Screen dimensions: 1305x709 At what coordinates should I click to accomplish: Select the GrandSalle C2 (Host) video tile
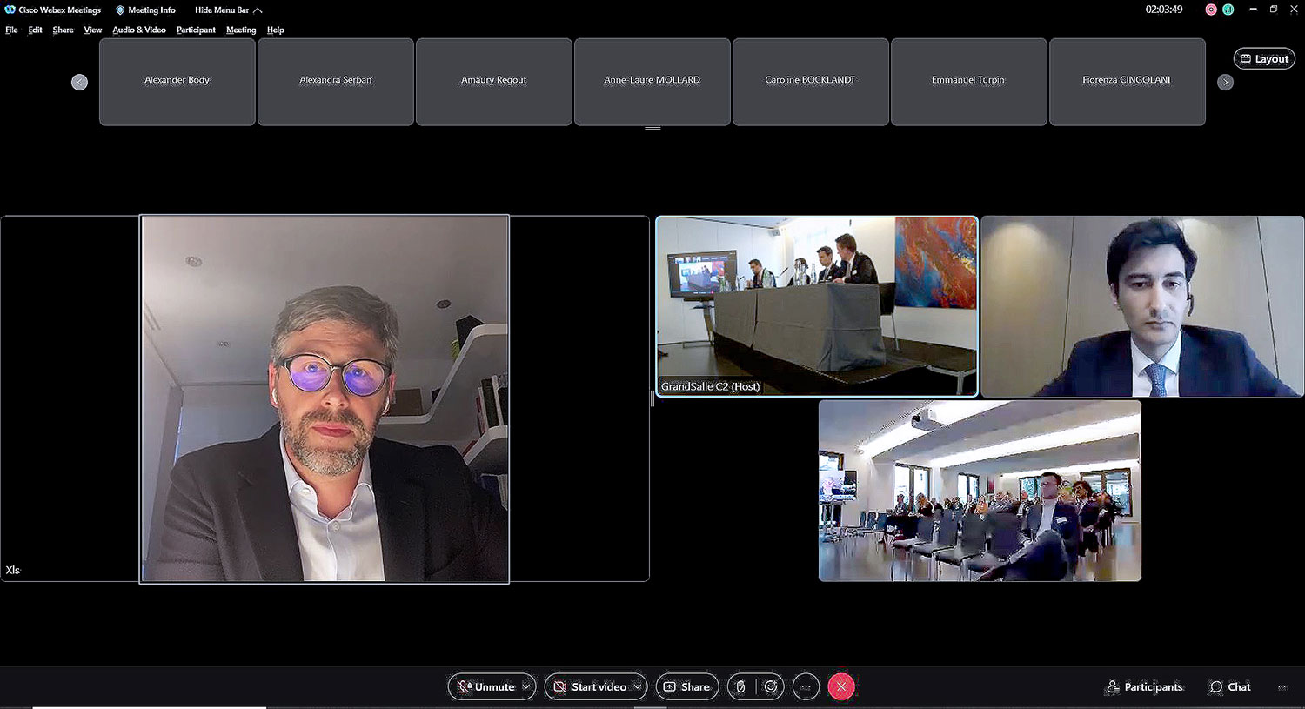point(816,306)
